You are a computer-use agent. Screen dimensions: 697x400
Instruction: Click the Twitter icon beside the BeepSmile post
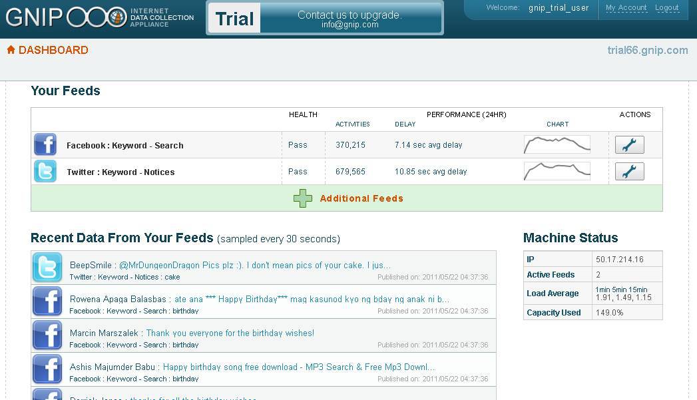[x=47, y=268]
